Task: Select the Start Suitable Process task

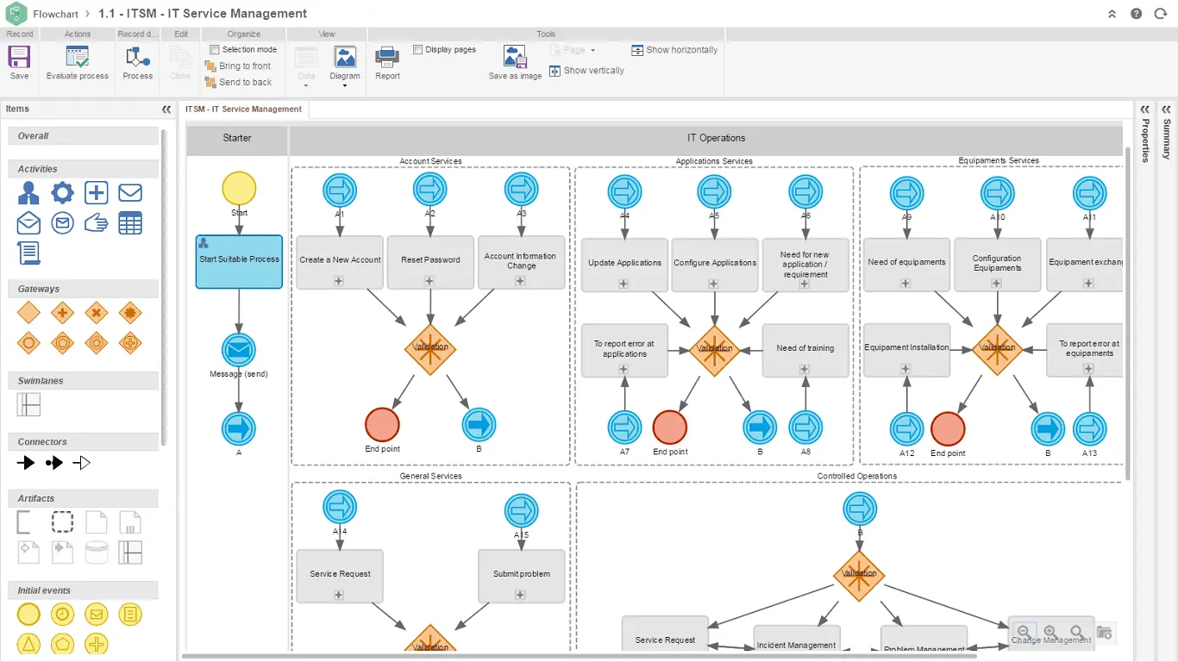Action: (x=239, y=261)
